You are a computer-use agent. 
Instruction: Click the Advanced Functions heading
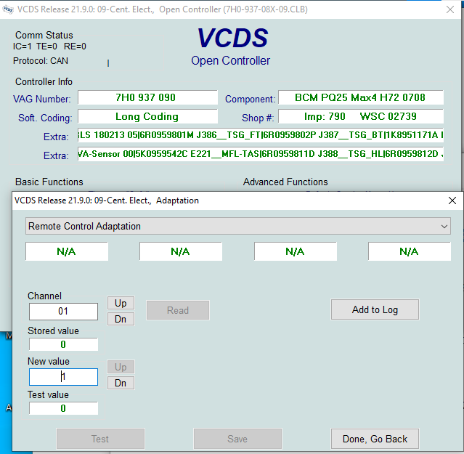(x=285, y=182)
